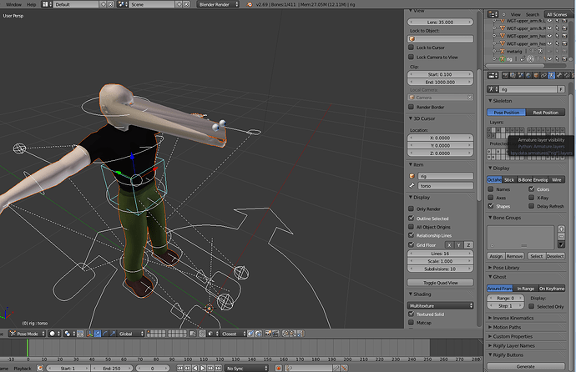576x372 pixels.
Task: Click the Toggle Quad View button
Action: point(440,283)
